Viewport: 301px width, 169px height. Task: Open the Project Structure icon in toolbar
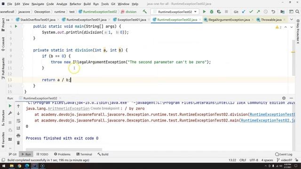(x=282, y=12)
